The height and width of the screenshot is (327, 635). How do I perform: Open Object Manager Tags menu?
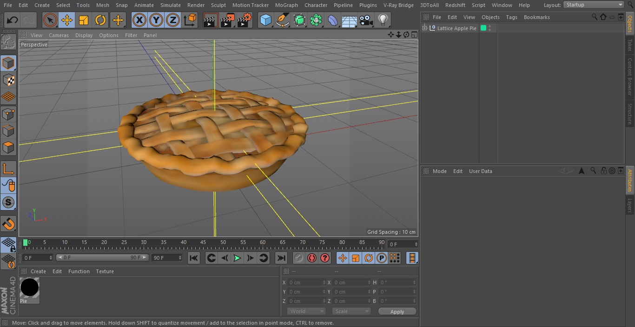click(x=511, y=17)
